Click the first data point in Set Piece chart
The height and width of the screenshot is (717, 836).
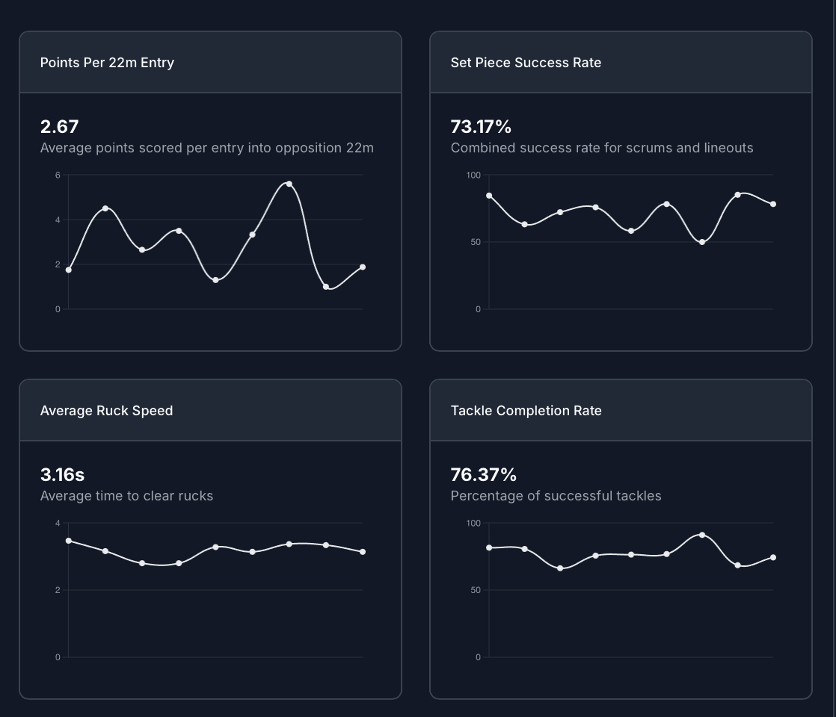[489, 196]
